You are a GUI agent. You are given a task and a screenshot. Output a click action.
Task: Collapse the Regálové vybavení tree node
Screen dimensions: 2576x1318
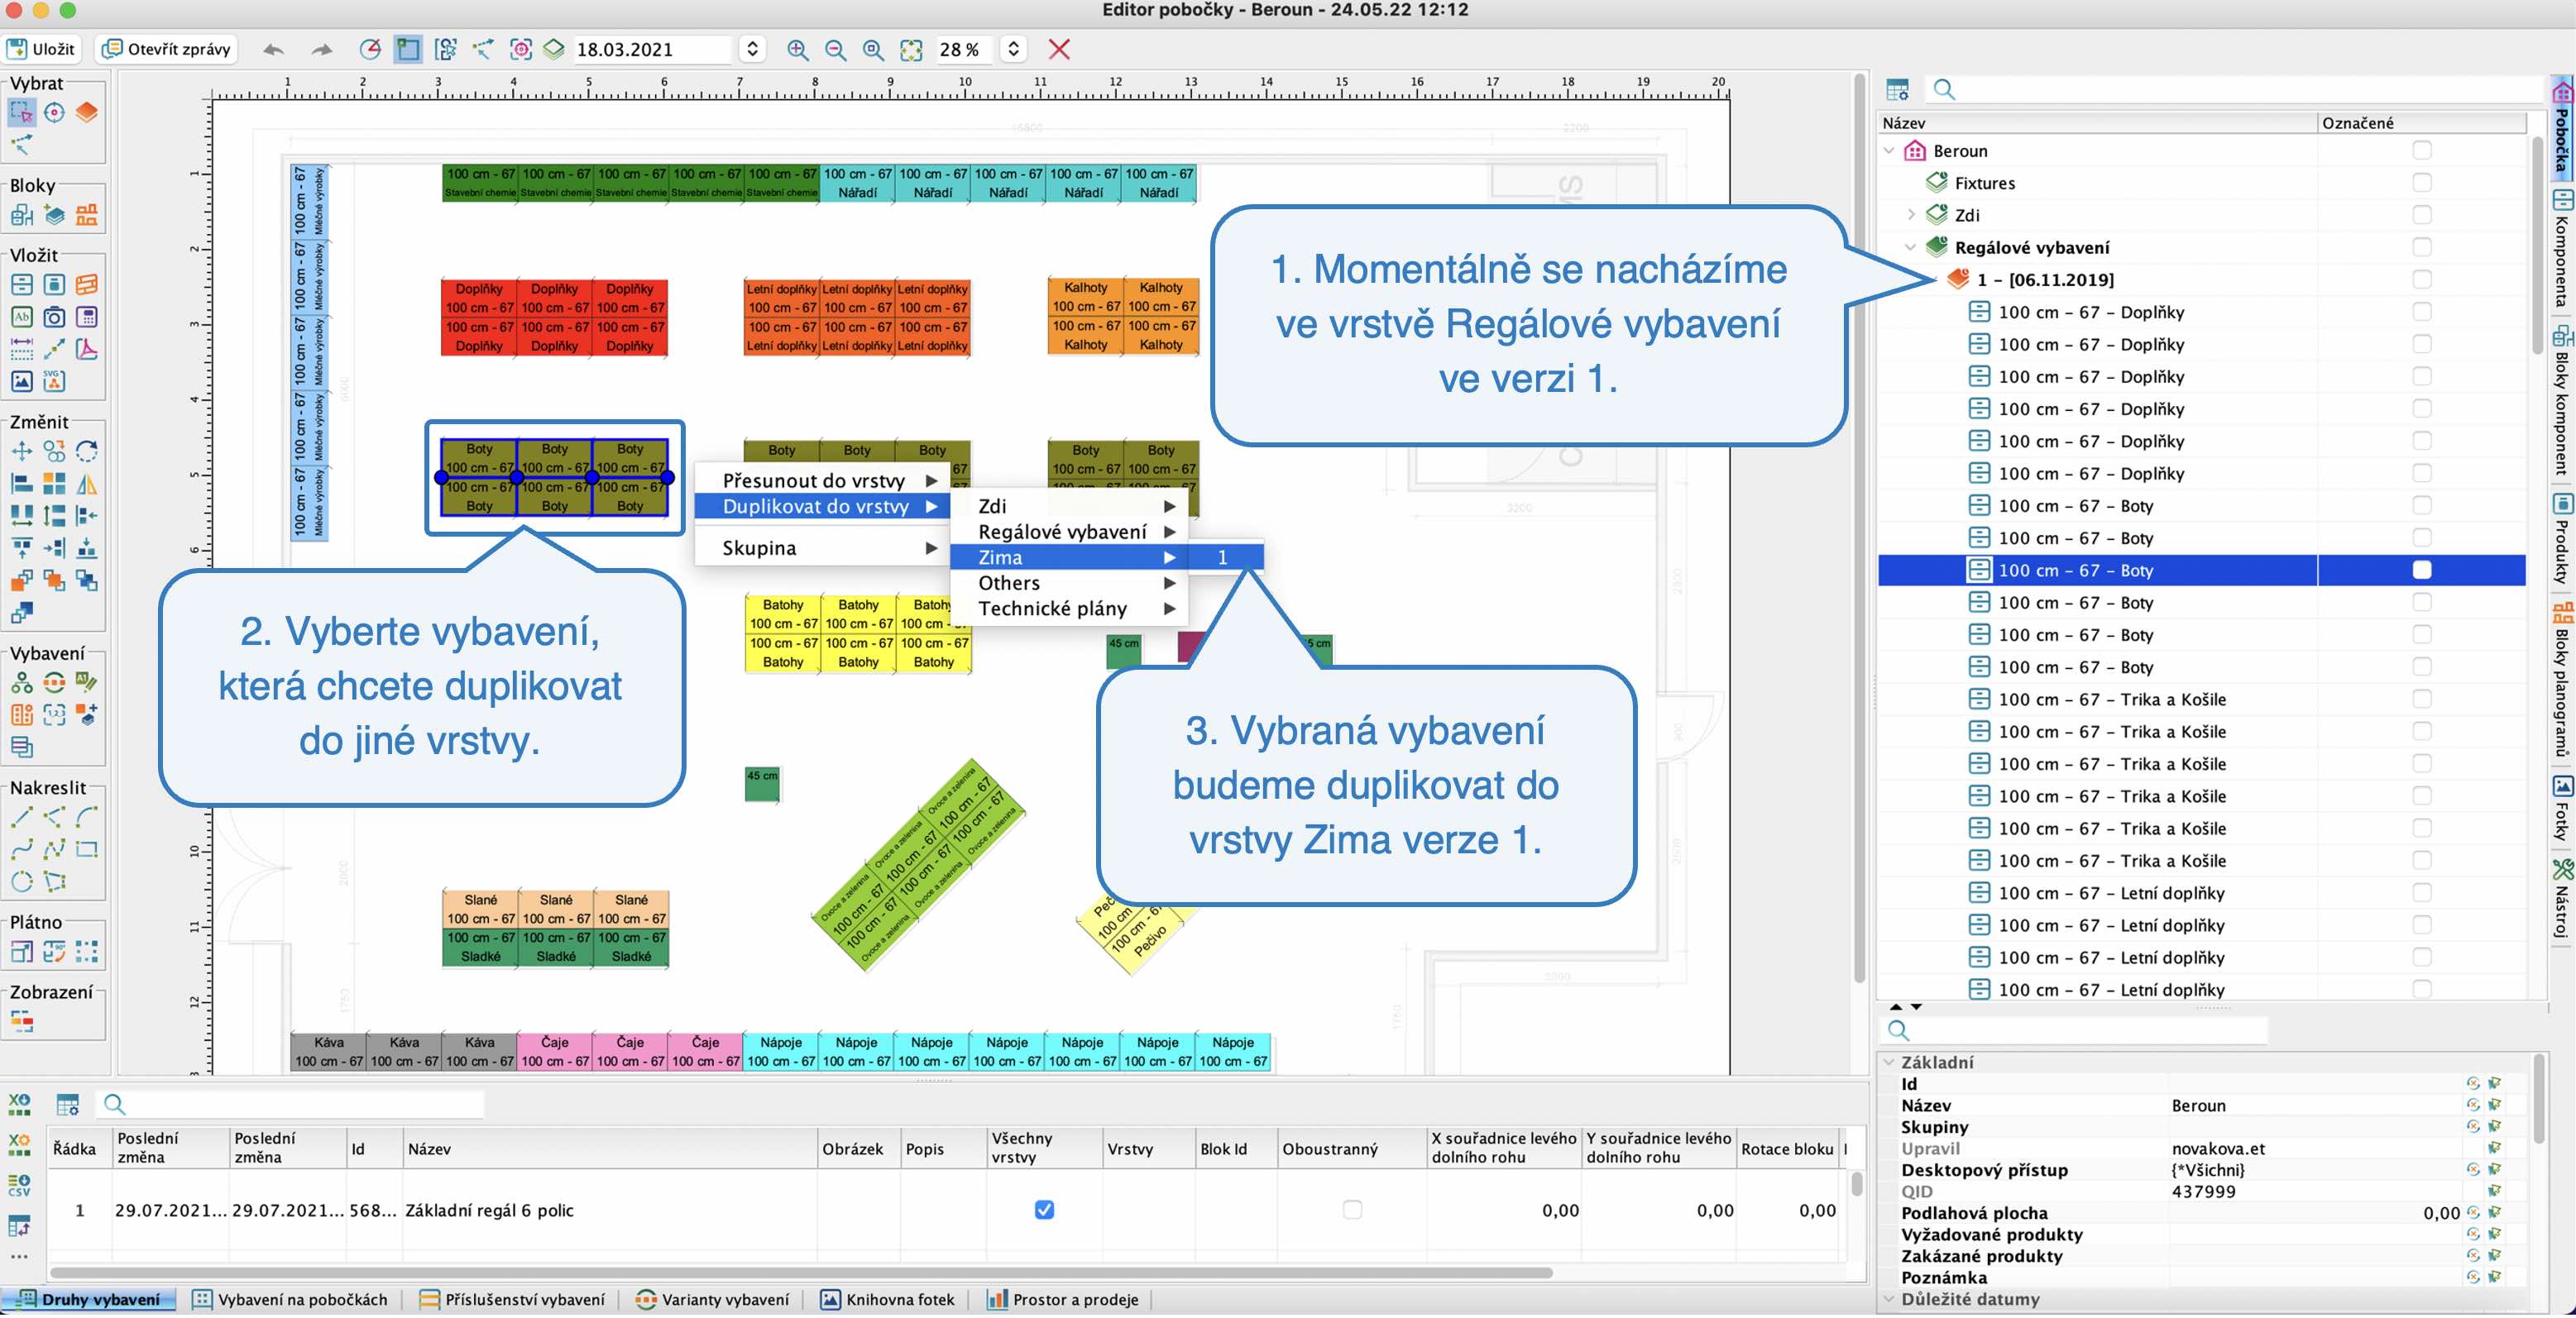(x=1910, y=246)
